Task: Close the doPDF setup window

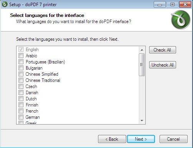Action: (x=185, y=5)
